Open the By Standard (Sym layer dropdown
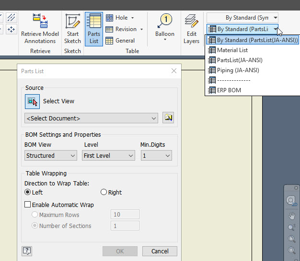 242,18
